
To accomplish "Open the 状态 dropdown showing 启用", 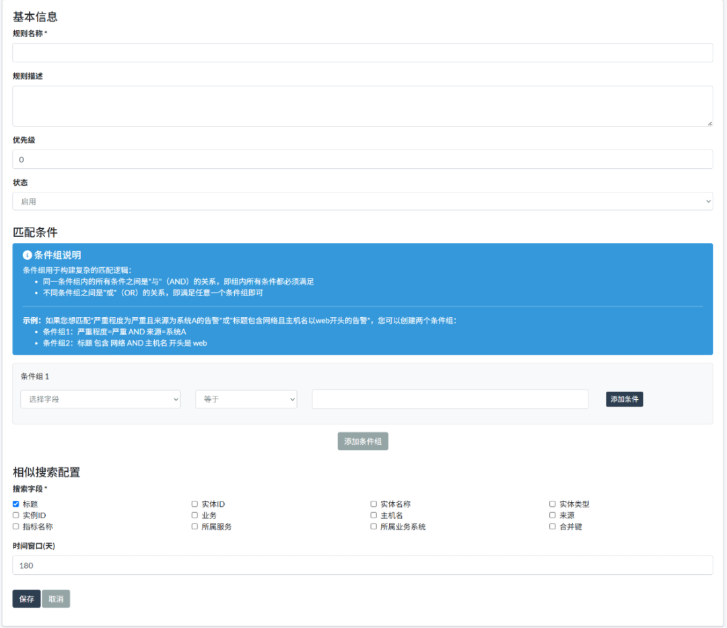I will 362,201.
